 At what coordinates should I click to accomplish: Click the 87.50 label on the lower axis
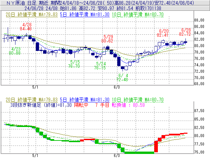pos(199,111)
